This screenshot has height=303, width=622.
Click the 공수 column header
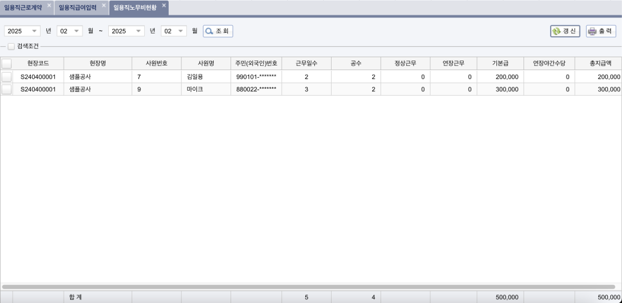[356, 64]
